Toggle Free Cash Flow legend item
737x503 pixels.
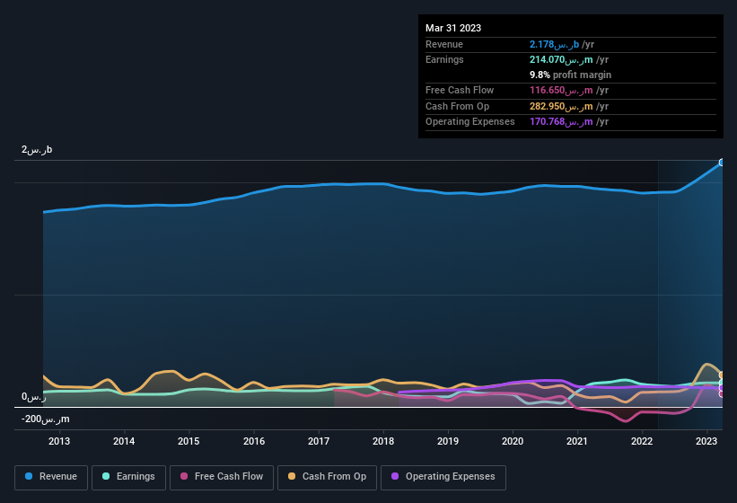tap(222, 476)
